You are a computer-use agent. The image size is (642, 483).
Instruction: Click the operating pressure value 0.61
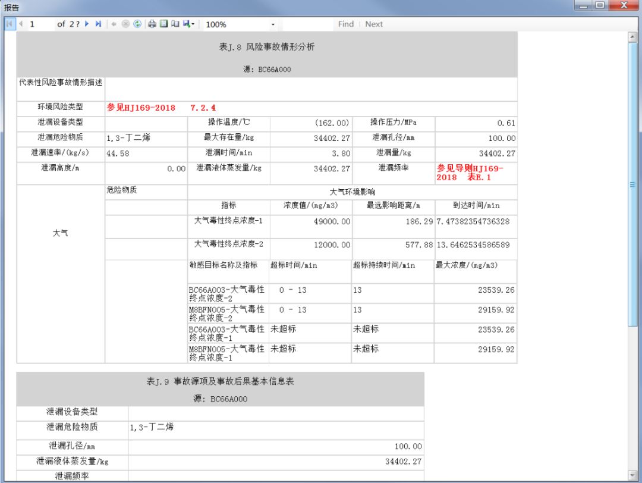coord(506,123)
